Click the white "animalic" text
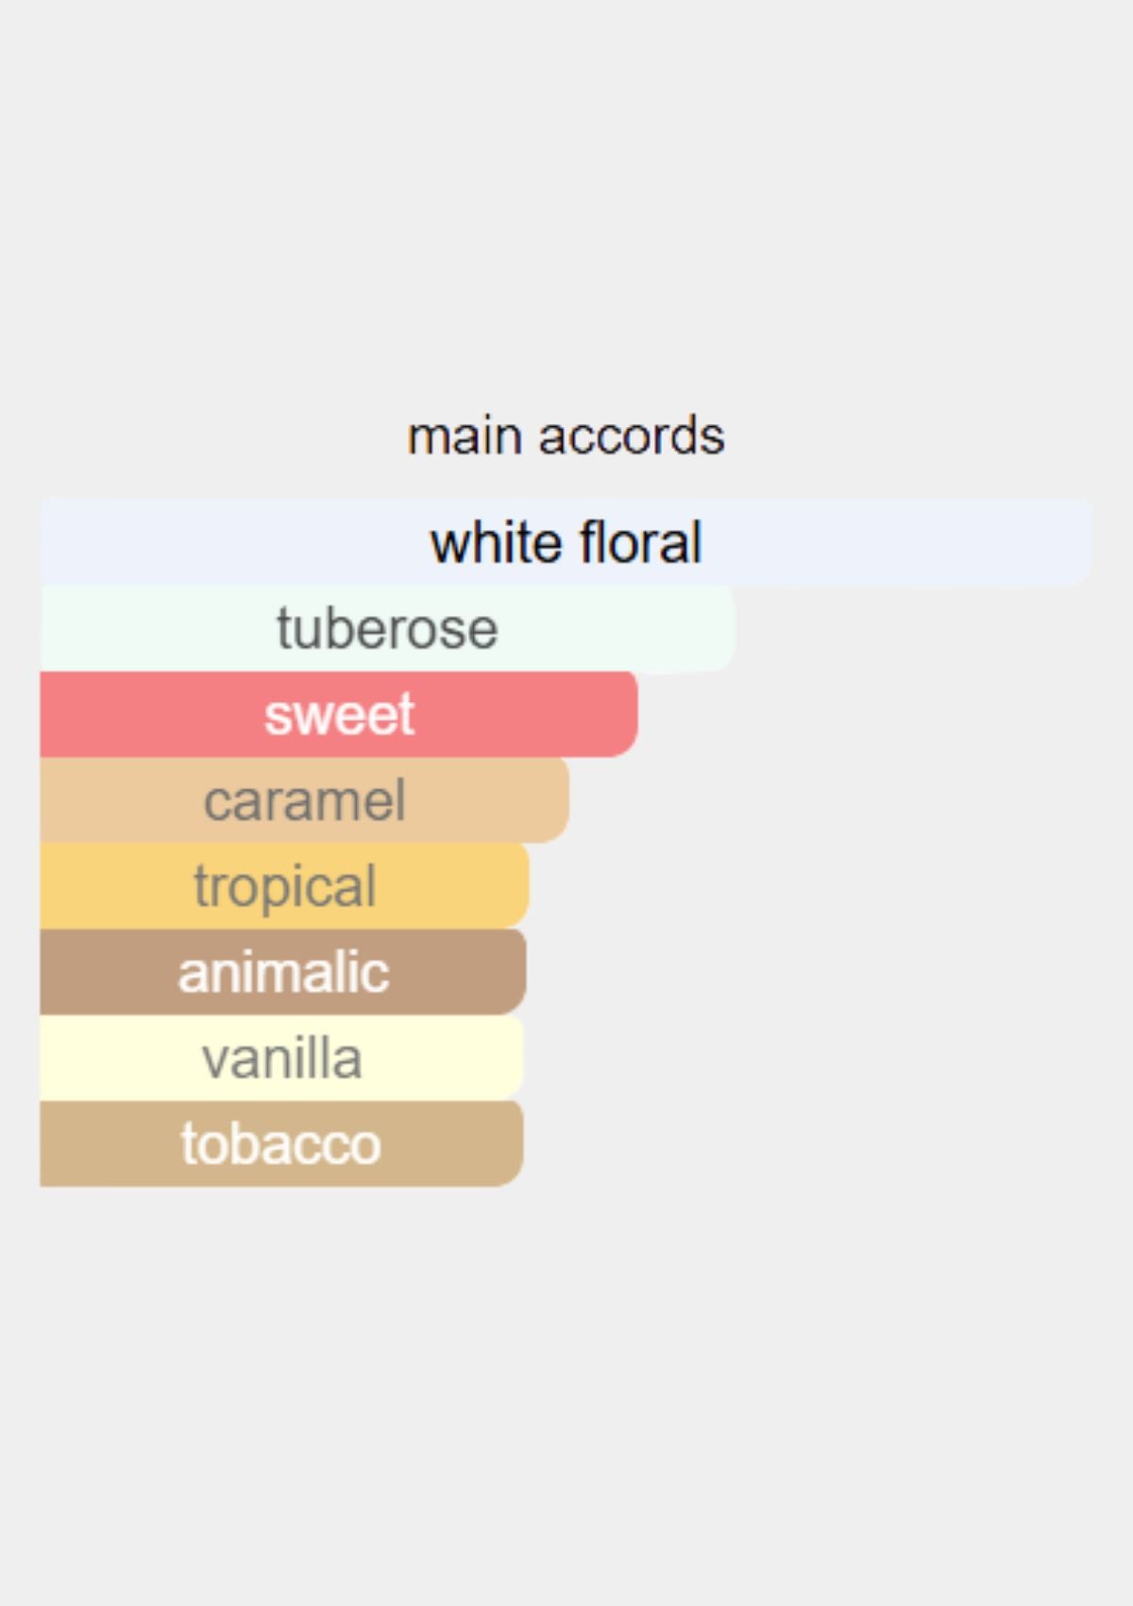1133x1606 pixels. 283,972
